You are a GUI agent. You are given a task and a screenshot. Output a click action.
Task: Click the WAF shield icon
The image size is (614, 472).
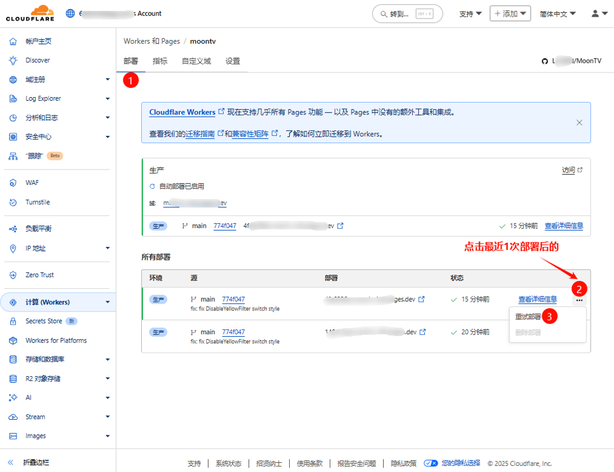point(13,183)
